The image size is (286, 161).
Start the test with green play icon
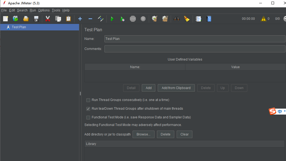click(112, 19)
